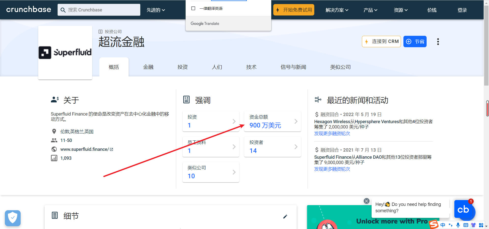Click the employees icon beside 11-50
The image size is (489, 229).
pos(54,140)
